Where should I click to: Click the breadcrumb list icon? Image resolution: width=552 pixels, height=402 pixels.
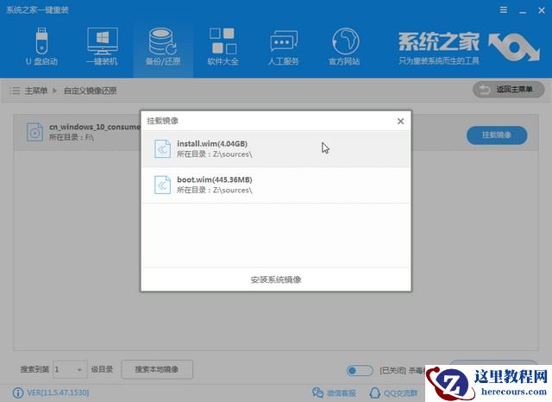pyautogui.click(x=15, y=91)
